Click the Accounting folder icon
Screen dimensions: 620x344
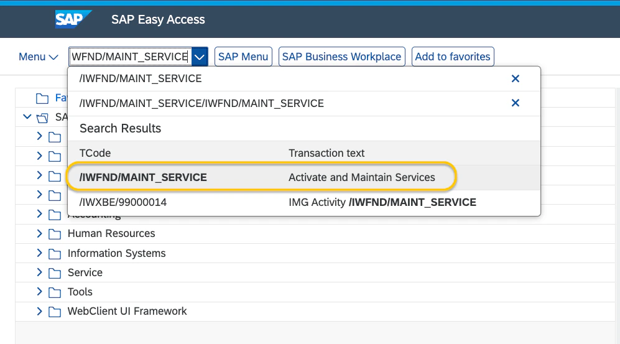click(x=55, y=215)
